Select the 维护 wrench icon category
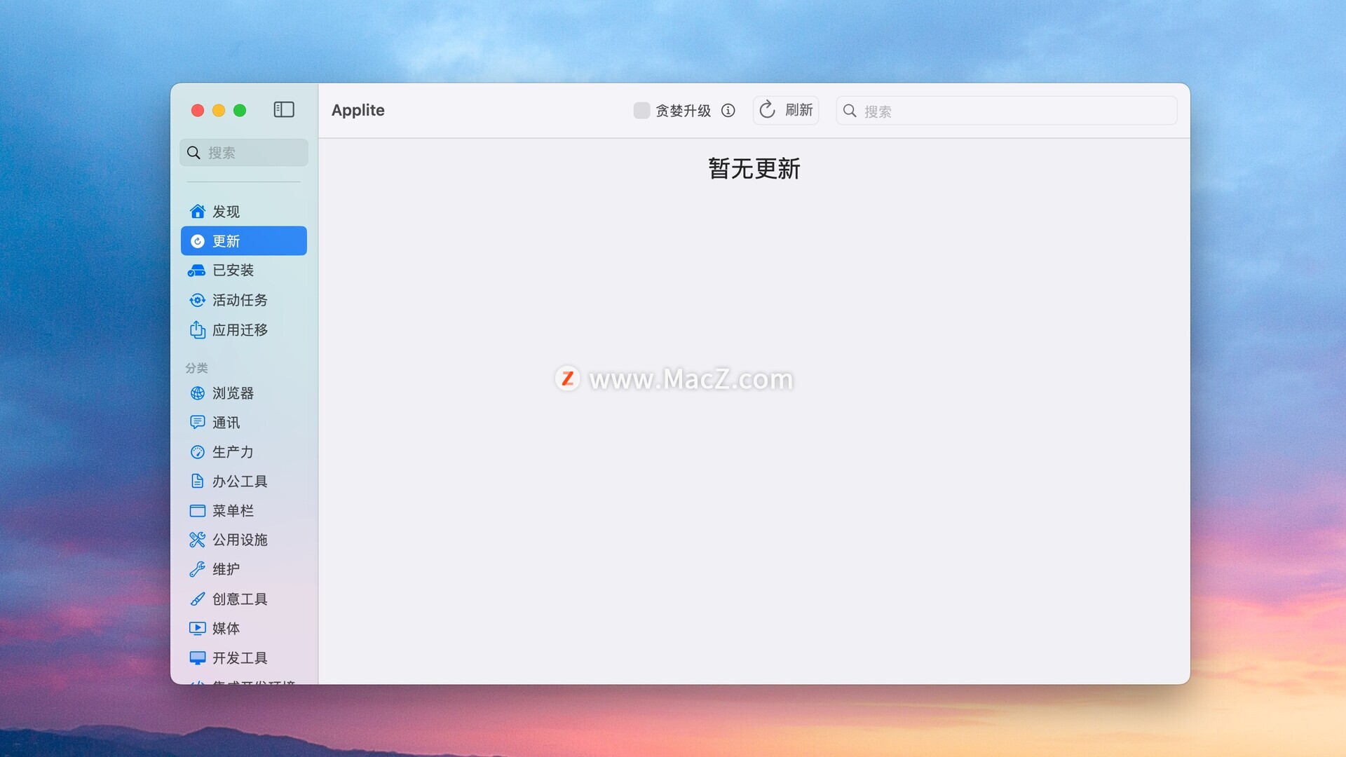Screen dimensions: 1346x757 (198, 569)
